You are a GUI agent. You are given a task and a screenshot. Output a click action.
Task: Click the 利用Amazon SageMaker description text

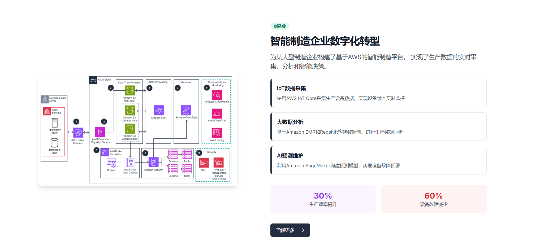point(338,166)
